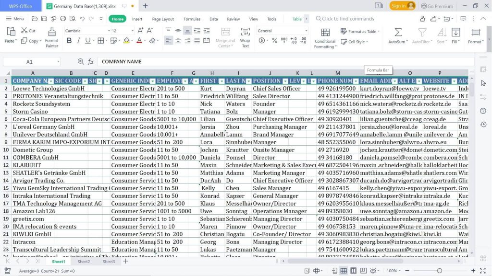Toggle center horizontal alignment
492x276 pixels.
tap(178, 41)
